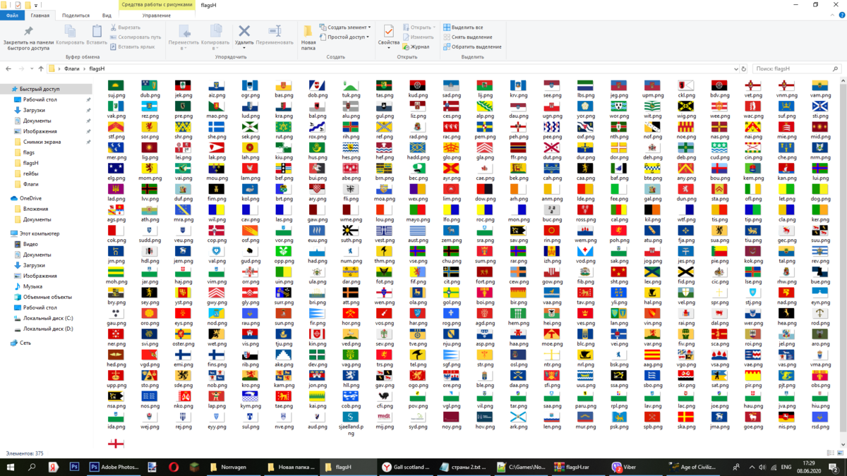Open the Windows Start menu
Screen dimensions: 847x476
coord(11,467)
